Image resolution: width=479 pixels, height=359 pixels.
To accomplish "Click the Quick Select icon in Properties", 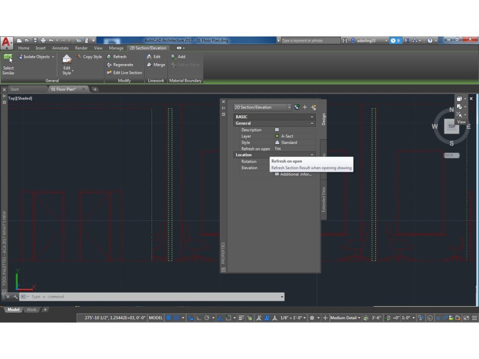I will (x=313, y=107).
